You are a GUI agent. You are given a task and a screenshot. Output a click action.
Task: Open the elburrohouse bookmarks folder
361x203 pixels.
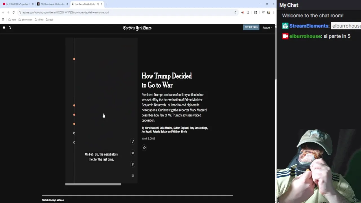25,20
